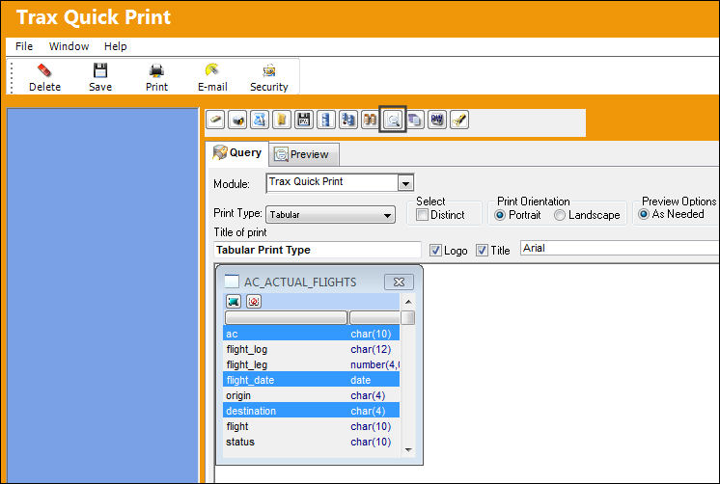Uncheck the Title checkbox

[482, 250]
